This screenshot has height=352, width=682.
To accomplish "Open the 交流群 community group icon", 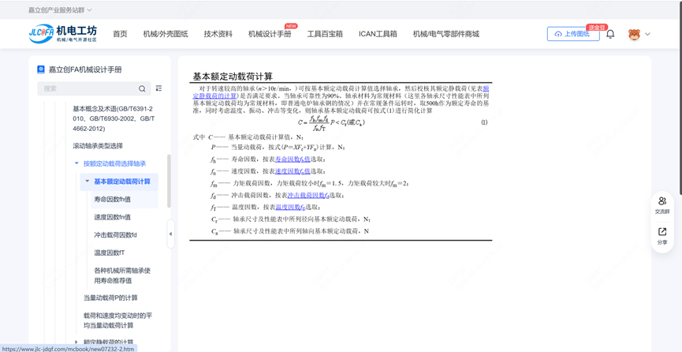I will coord(662,205).
